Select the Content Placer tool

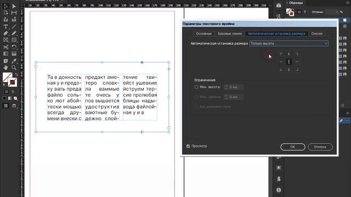(14, 20)
